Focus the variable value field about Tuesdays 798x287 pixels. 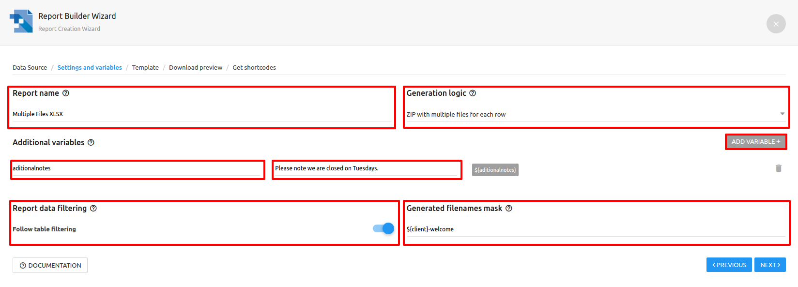[367, 168]
